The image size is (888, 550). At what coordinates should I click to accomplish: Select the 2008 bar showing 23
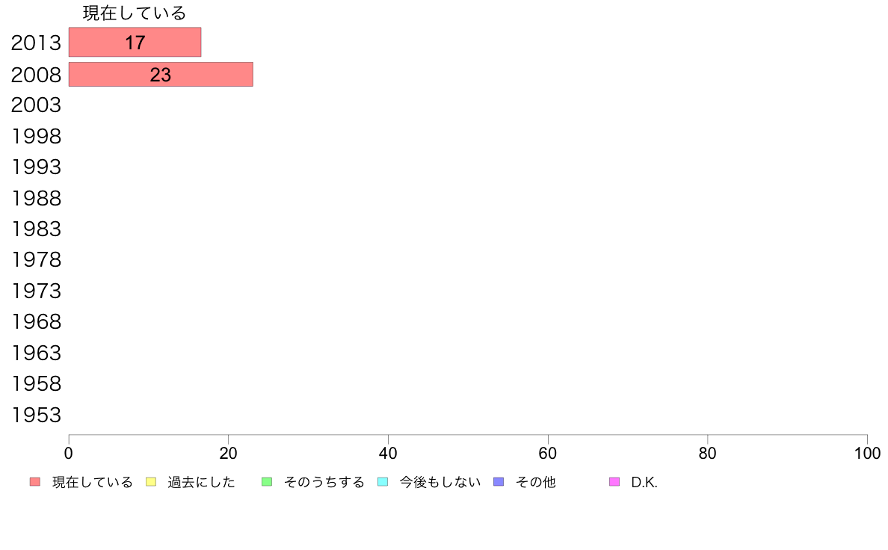[x=161, y=74]
